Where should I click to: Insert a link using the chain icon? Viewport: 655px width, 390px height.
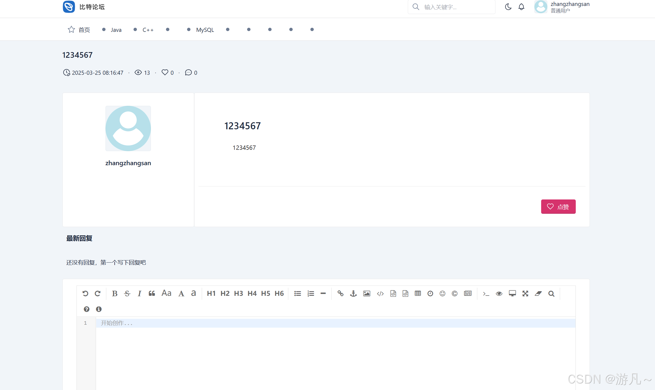click(x=340, y=293)
